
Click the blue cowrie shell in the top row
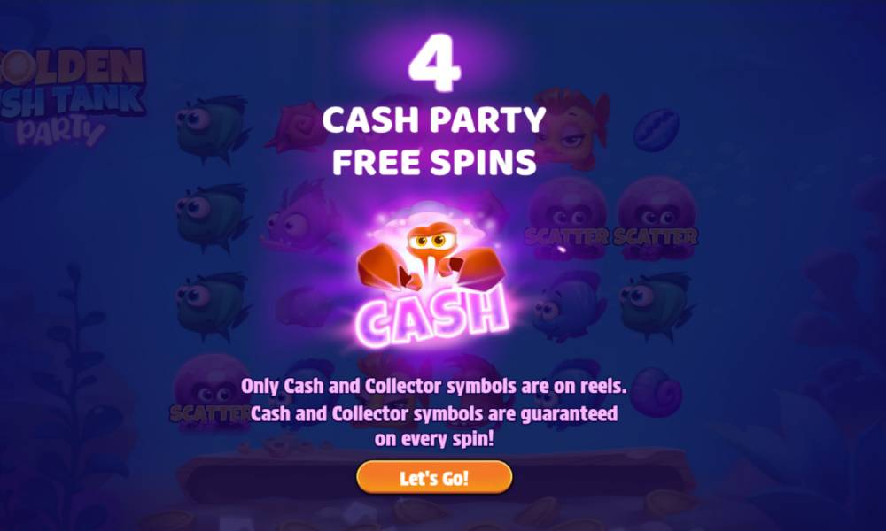tap(656, 130)
